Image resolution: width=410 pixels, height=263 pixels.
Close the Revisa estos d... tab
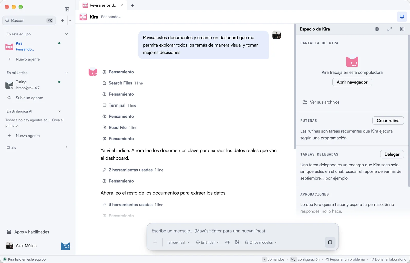pyautogui.click(x=122, y=5)
